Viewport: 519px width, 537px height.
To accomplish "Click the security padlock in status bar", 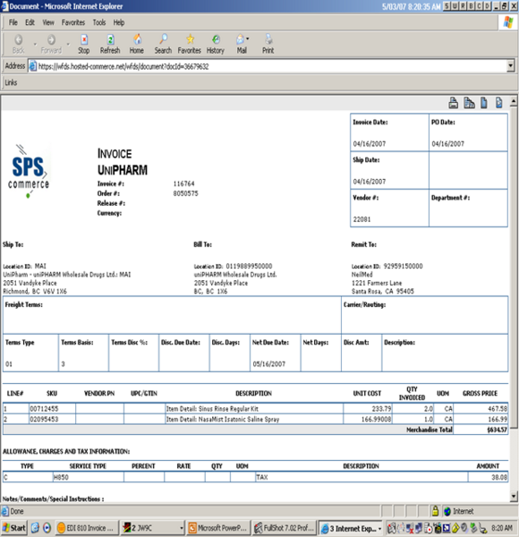I will [435, 511].
